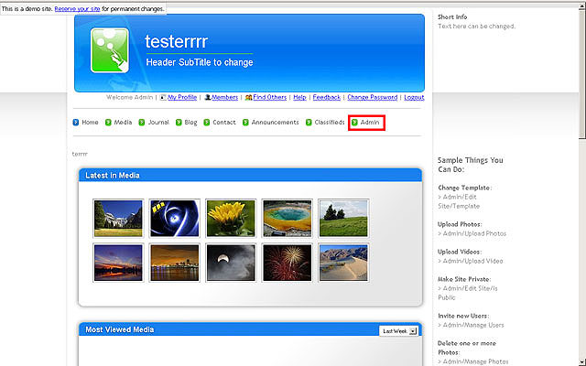Open the Admin menu item
586x366 pixels.
click(370, 122)
